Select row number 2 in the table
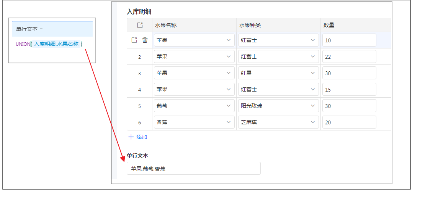Screen dimensions: 425x198 tap(139, 57)
